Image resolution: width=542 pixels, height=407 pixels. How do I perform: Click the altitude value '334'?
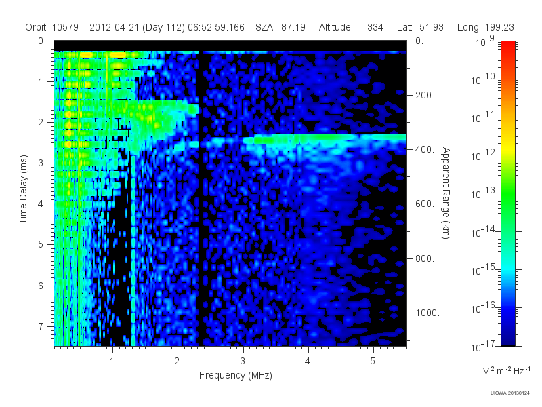(375, 27)
